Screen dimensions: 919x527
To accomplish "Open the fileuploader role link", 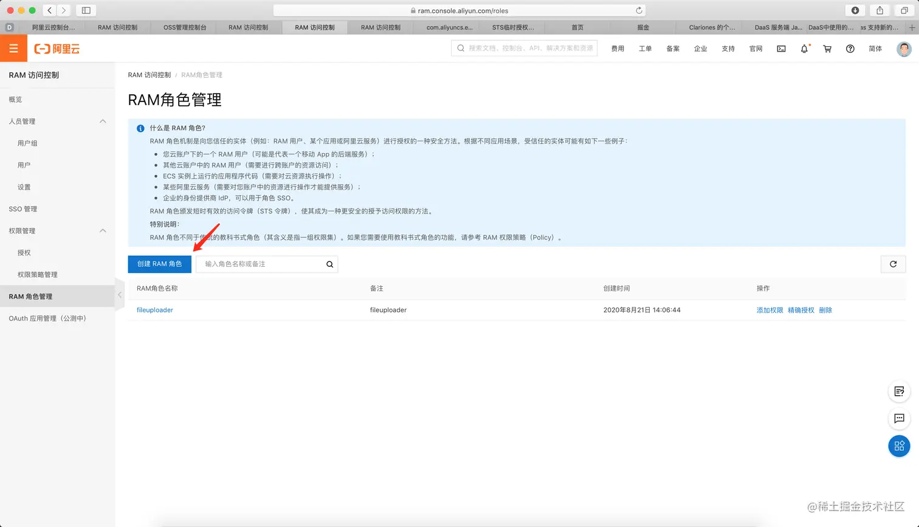I will click(x=154, y=310).
